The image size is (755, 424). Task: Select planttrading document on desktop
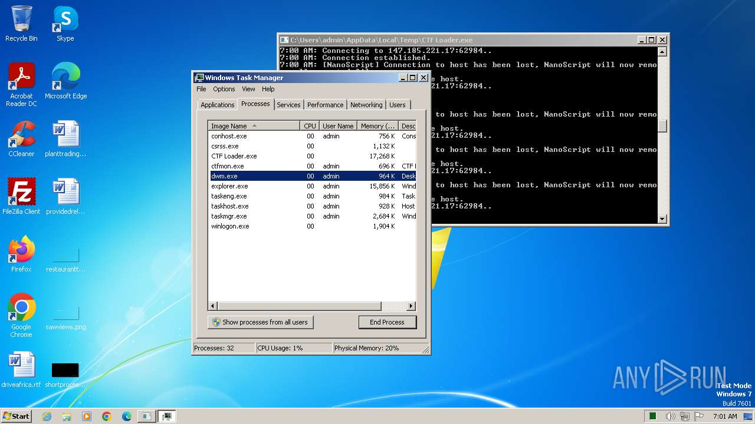tap(65, 139)
